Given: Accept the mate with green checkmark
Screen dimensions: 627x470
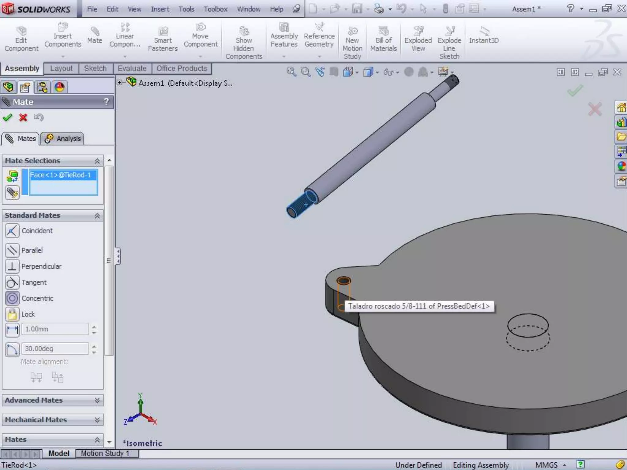Looking at the screenshot, I should click(7, 117).
